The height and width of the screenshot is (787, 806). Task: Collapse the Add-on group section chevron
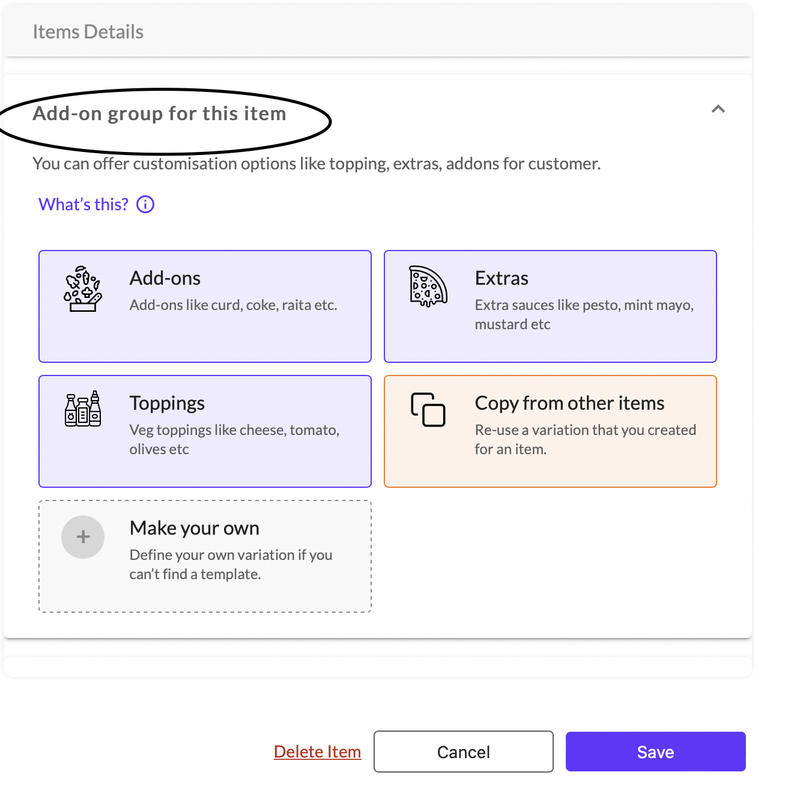[x=718, y=109]
